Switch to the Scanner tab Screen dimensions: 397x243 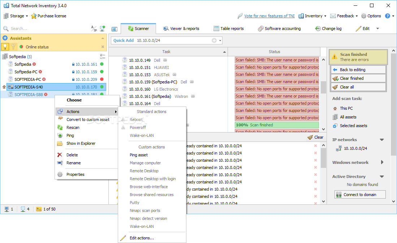click(x=138, y=29)
